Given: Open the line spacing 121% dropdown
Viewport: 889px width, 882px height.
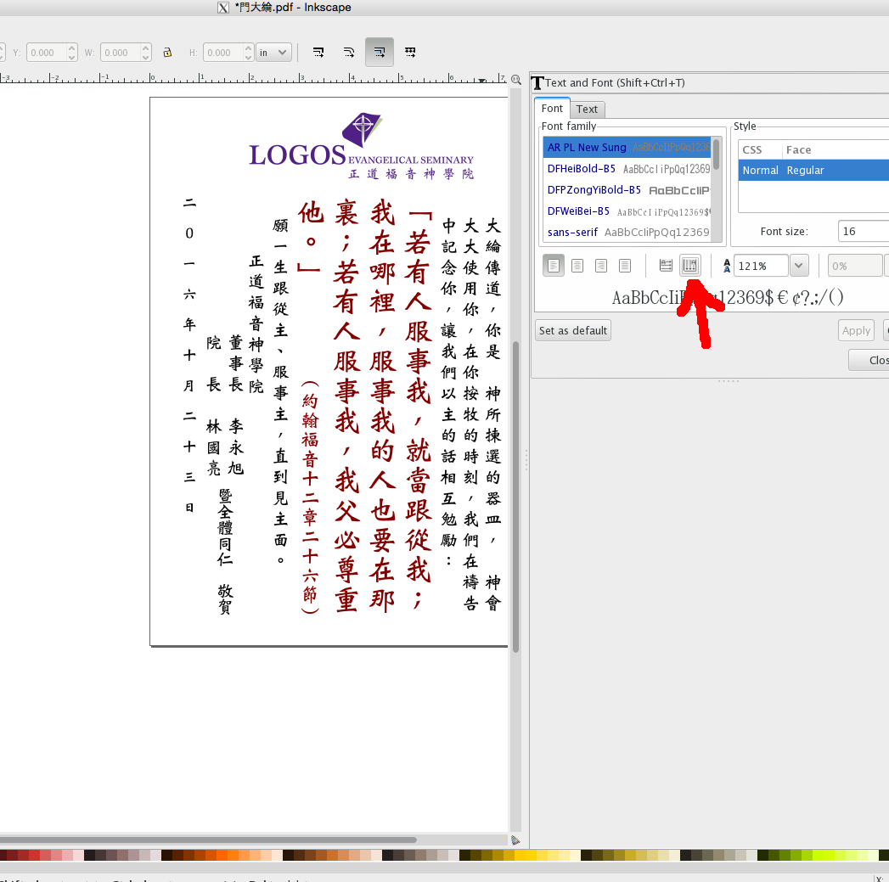Looking at the screenshot, I should click(798, 266).
